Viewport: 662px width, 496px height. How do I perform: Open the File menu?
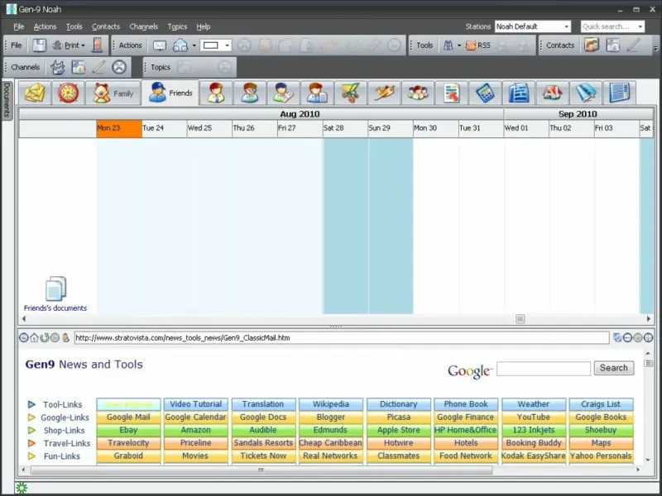18,26
